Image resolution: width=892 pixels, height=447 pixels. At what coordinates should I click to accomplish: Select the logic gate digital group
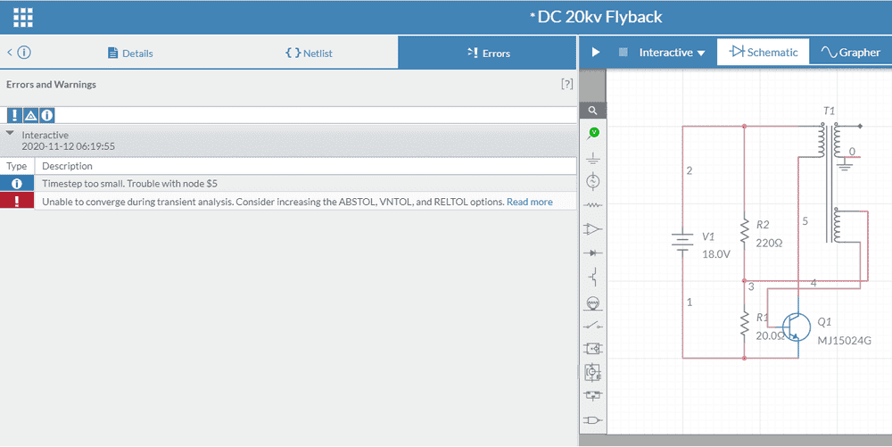[593, 420]
